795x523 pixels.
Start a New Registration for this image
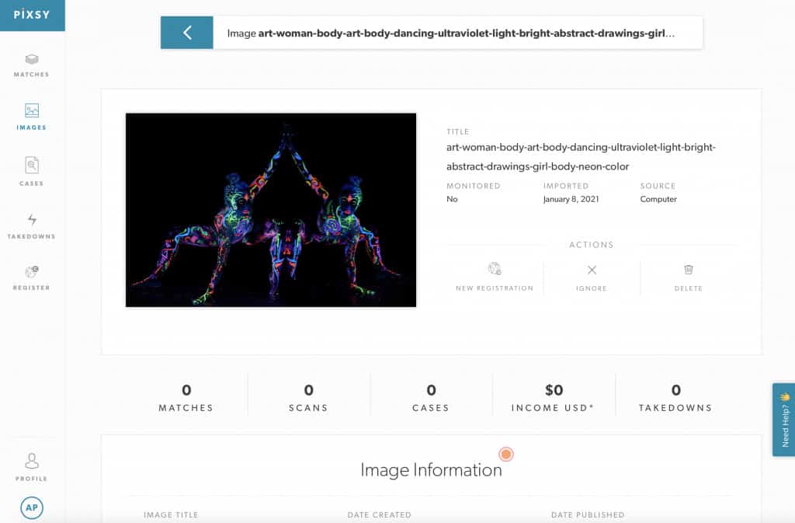tap(495, 276)
